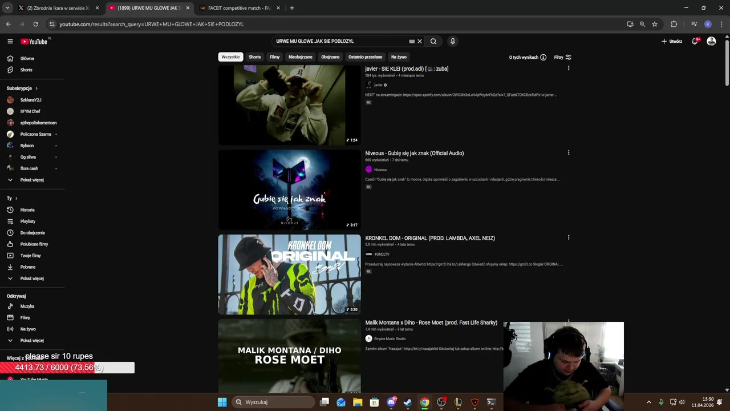Expand Ty section arrow
Viewport: 730px width, 411px height.
(16, 199)
